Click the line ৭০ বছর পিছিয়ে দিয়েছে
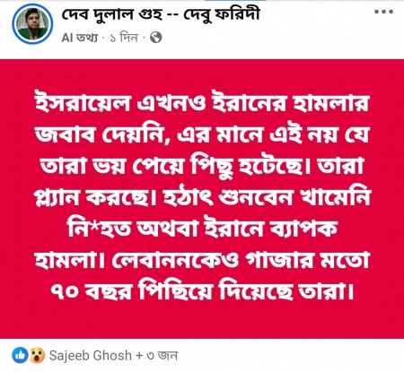The height and width of the screenshot is (372, 404). [x=202, y=290]
